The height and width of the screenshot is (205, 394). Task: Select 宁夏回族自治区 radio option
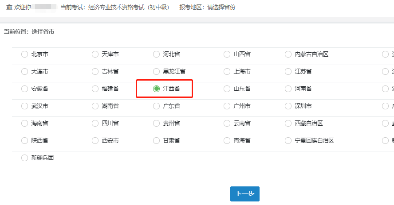288,141
